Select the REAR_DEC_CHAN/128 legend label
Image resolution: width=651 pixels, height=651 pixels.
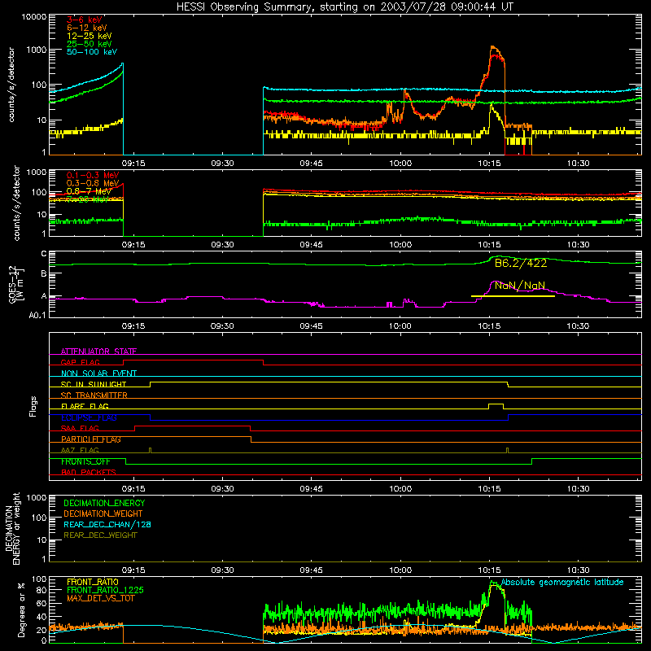[107, 525]
